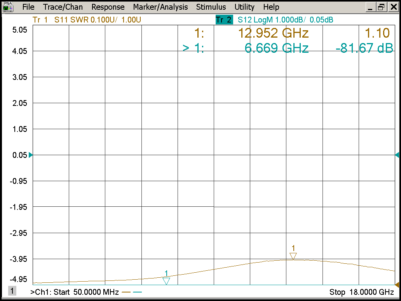The image size is (401, 301).
Task: Click the teal reference level arrow on left edge
Action: point(31,155)
